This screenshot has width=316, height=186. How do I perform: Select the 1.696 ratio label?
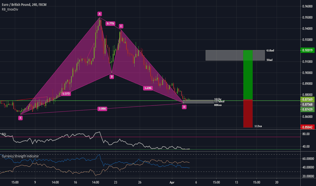point(148,88)
